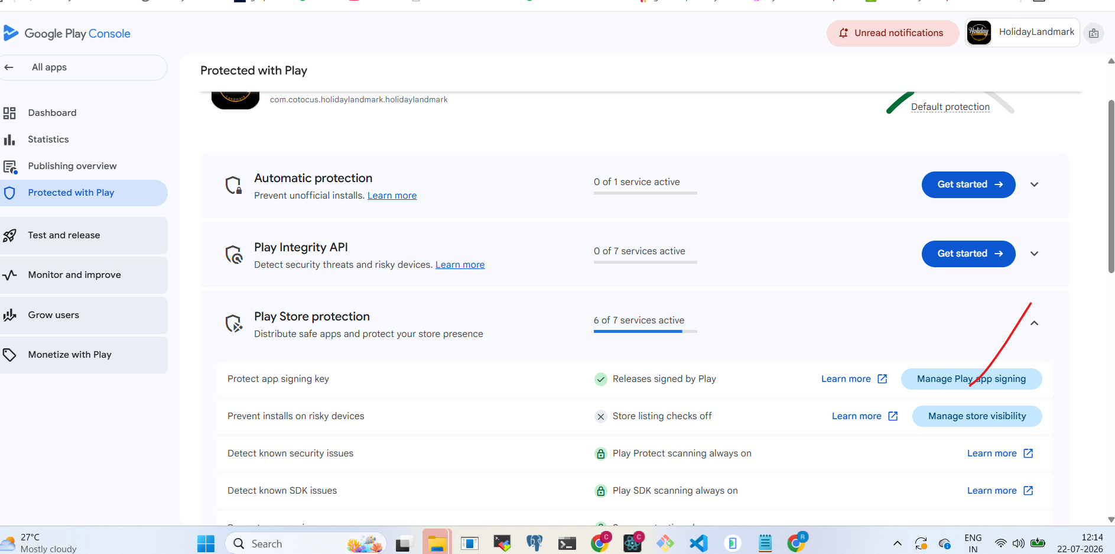Click the taskbar Search box

(x=305, y=543)
